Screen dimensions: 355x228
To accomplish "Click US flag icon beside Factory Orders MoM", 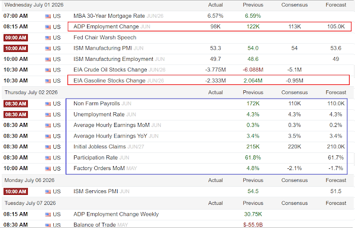I will click(x=48, y=168).
